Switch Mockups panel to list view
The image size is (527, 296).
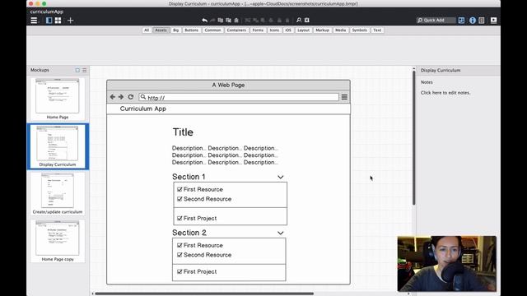pyautogui.click(x=84, y=70)
